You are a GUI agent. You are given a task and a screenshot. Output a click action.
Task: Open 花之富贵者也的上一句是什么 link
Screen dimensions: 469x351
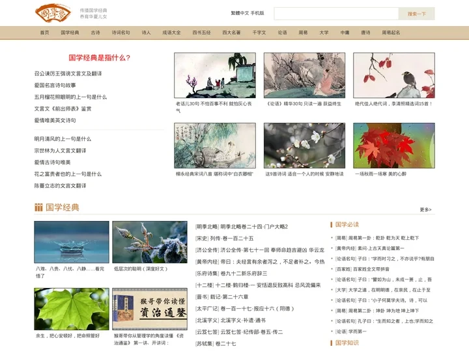click(x=68, y=174)
